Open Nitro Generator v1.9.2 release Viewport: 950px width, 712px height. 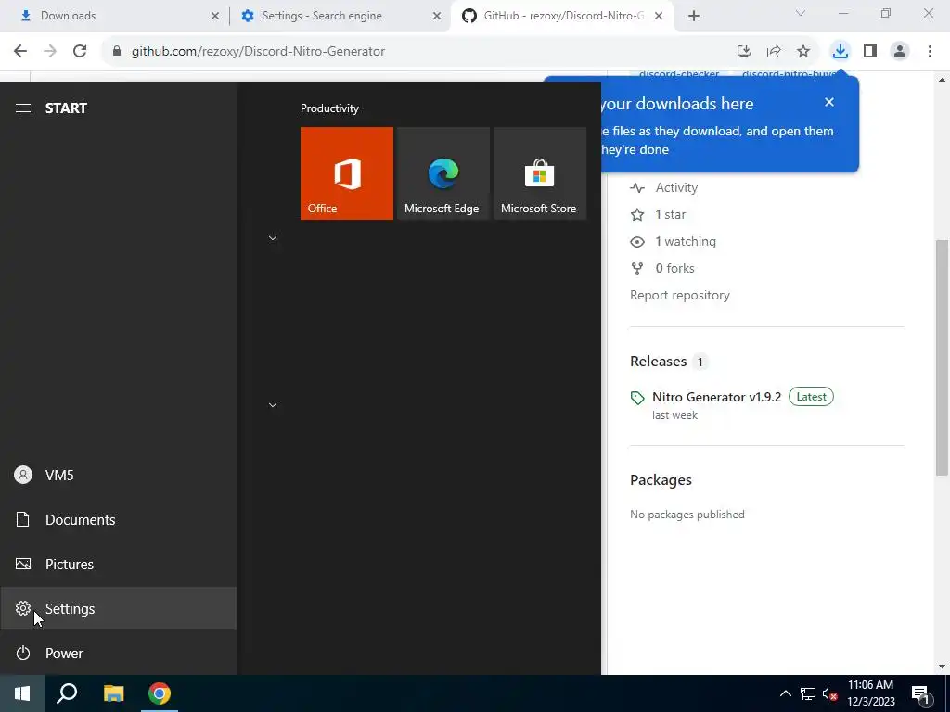[717, 397]
